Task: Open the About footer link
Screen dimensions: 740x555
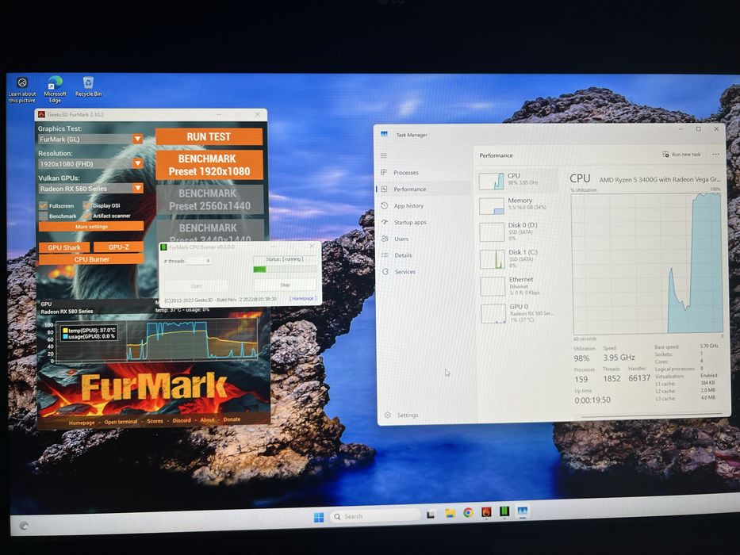Action: [x=207, y=420]
